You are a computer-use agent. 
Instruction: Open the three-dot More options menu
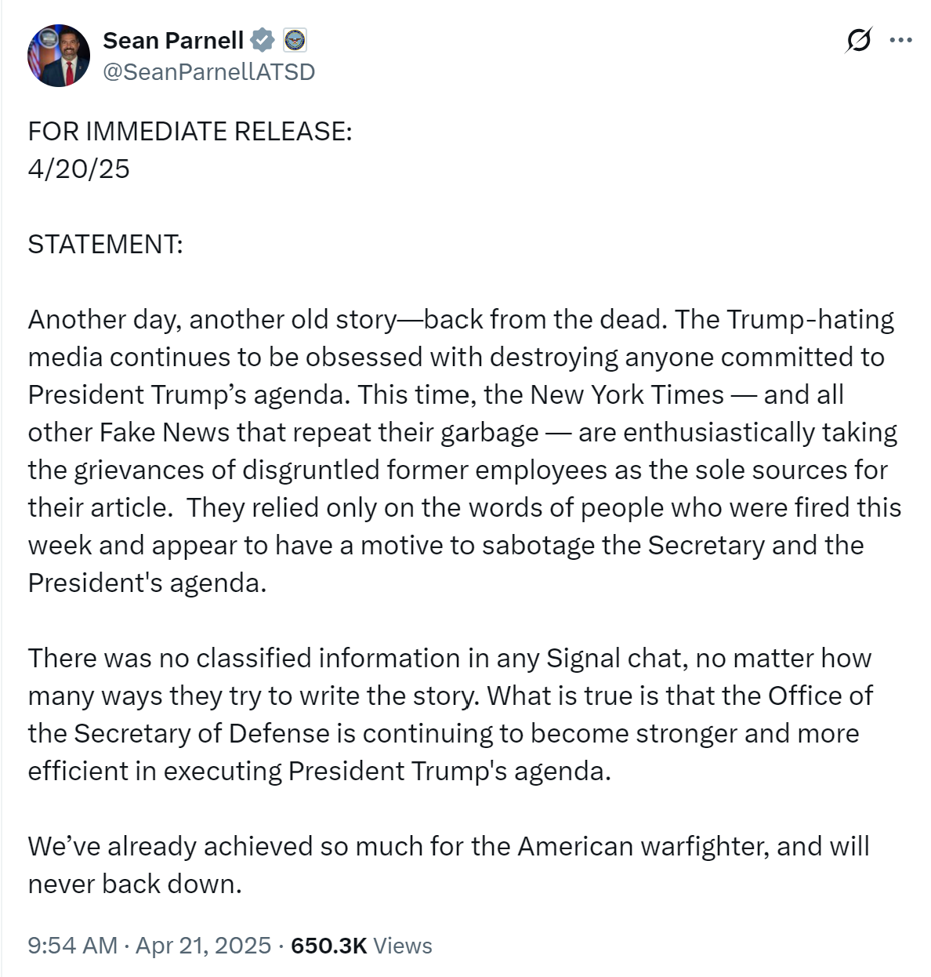901,40
